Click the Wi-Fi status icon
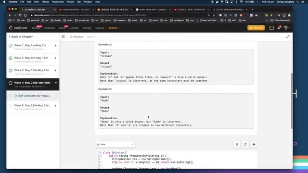Screen dimensions: 308x173 [241, 2]
